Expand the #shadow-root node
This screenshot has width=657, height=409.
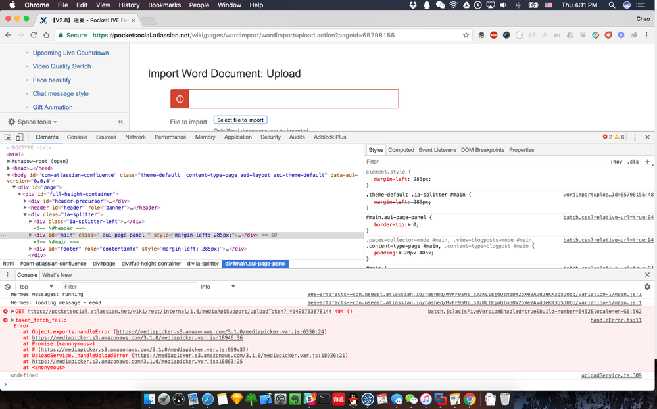[9, 161]
